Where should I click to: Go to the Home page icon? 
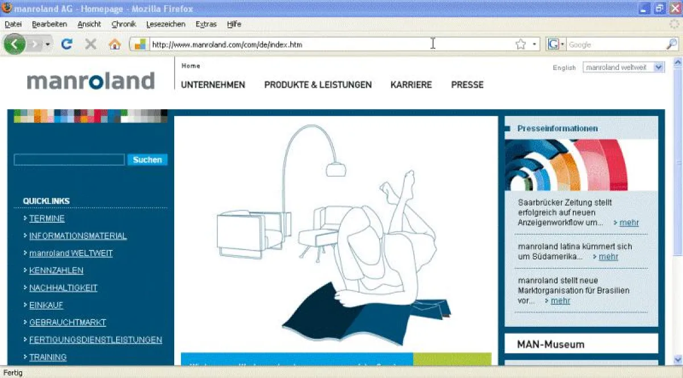tap(115, 44)
